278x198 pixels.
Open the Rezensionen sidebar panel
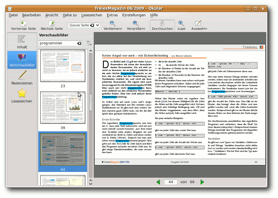tap(22, 78)
